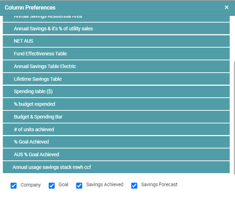This screenshot has height=207, width=235.
Task: Expand the # of units achieved row
Action: point(116,129)
